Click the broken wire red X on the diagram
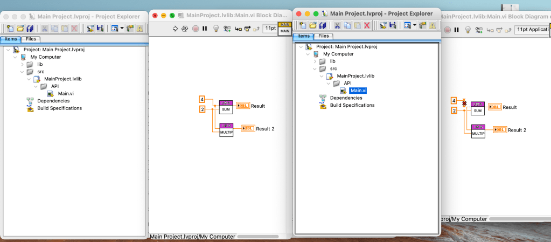The width and height of the screenshot is (551, 242). (464, 102)
